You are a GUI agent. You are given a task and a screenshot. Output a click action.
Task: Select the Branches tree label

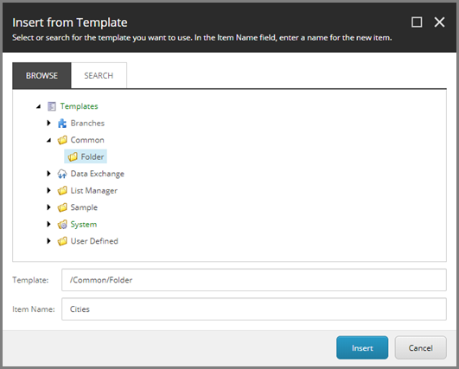pyautogui.click(x=87, y=124)
